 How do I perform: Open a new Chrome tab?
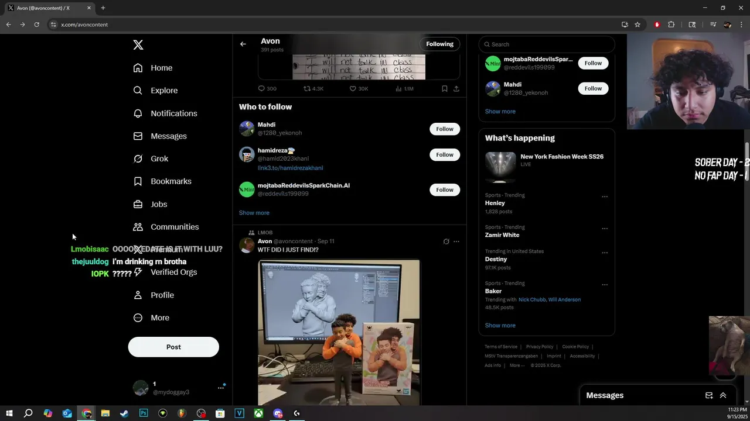pyautogui.click(x=103, y=8)
